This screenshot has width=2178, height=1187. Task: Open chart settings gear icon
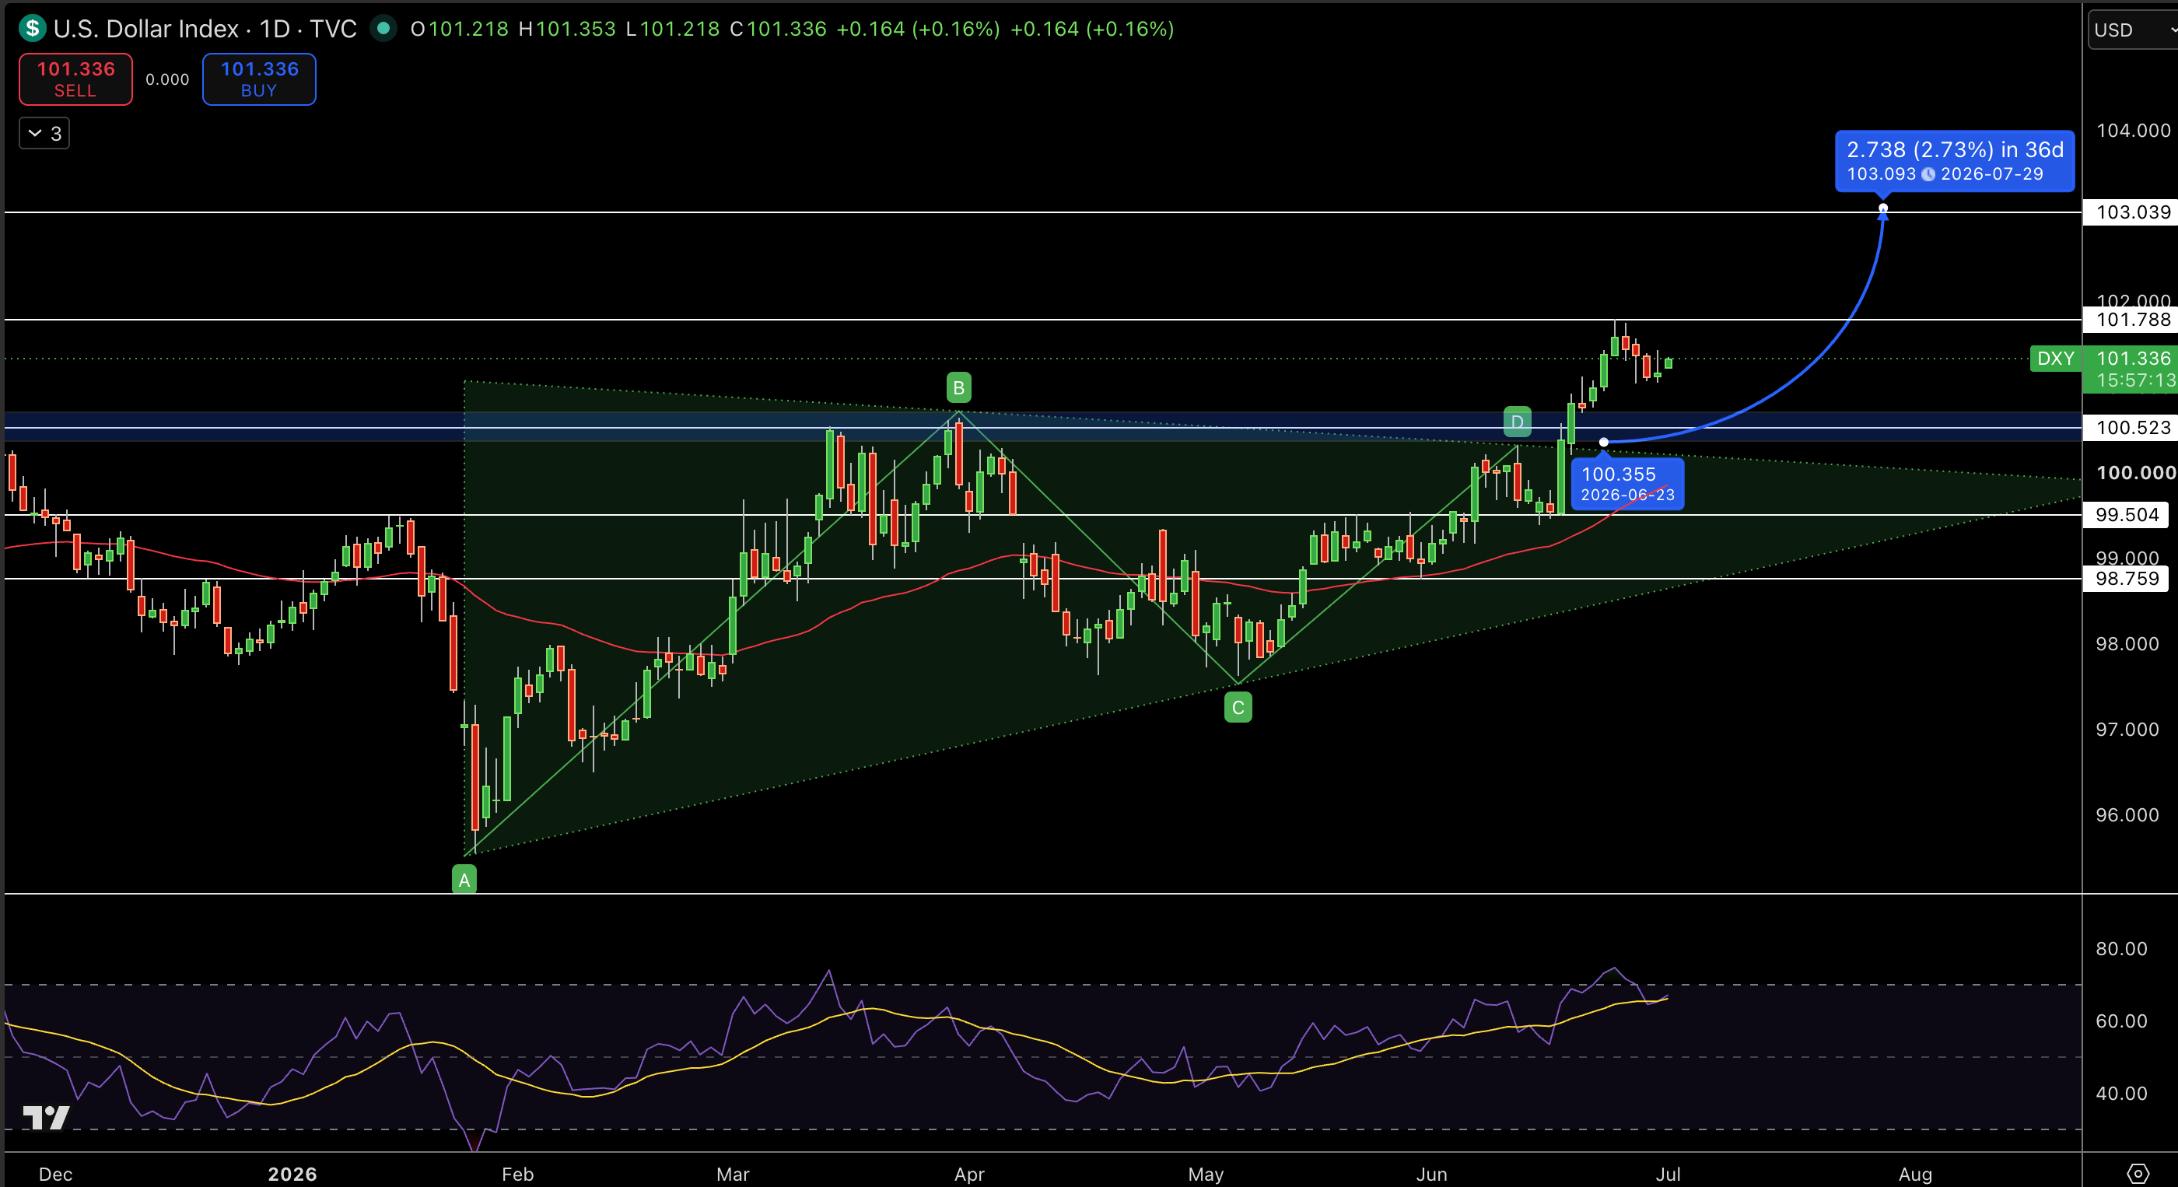point(2138,1174)
